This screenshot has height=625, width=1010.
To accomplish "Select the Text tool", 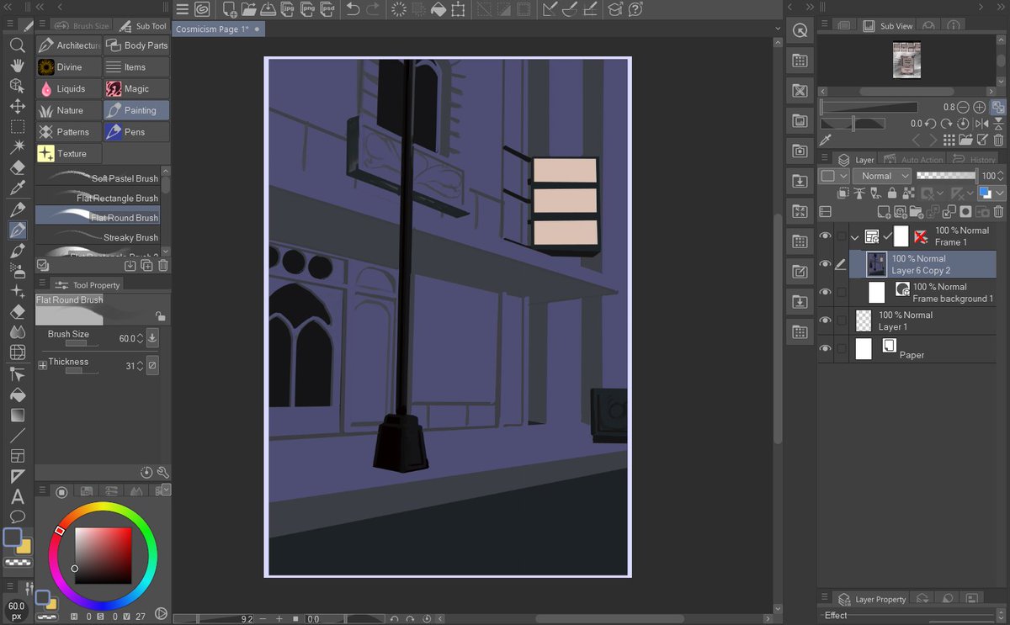I will [17, 496].
